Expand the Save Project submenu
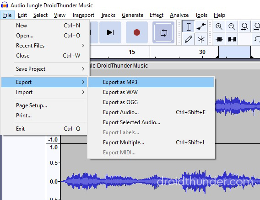The image size is (260, 200). click(44, 69)
